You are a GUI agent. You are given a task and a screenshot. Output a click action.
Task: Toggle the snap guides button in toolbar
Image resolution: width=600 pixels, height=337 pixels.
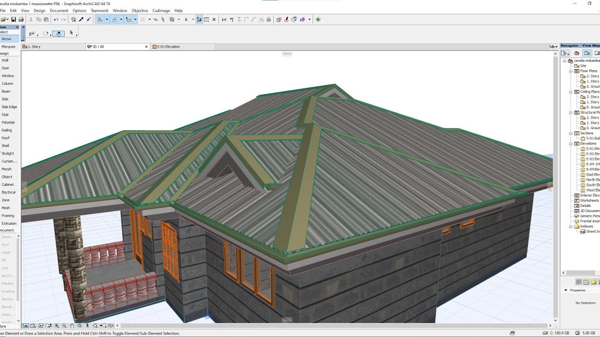coord(114,19)
